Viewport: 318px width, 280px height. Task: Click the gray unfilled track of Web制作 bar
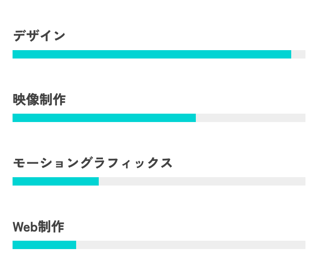click(x=190, y=245)
